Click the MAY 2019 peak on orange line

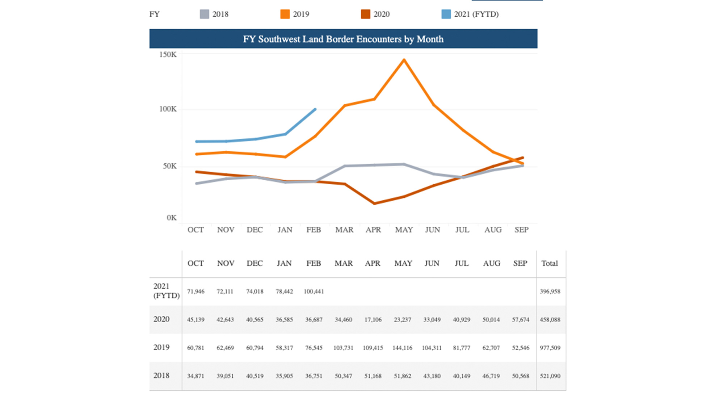[404, 60]
